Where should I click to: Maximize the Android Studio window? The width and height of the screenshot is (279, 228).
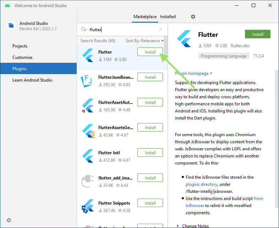tap(253, 6)
